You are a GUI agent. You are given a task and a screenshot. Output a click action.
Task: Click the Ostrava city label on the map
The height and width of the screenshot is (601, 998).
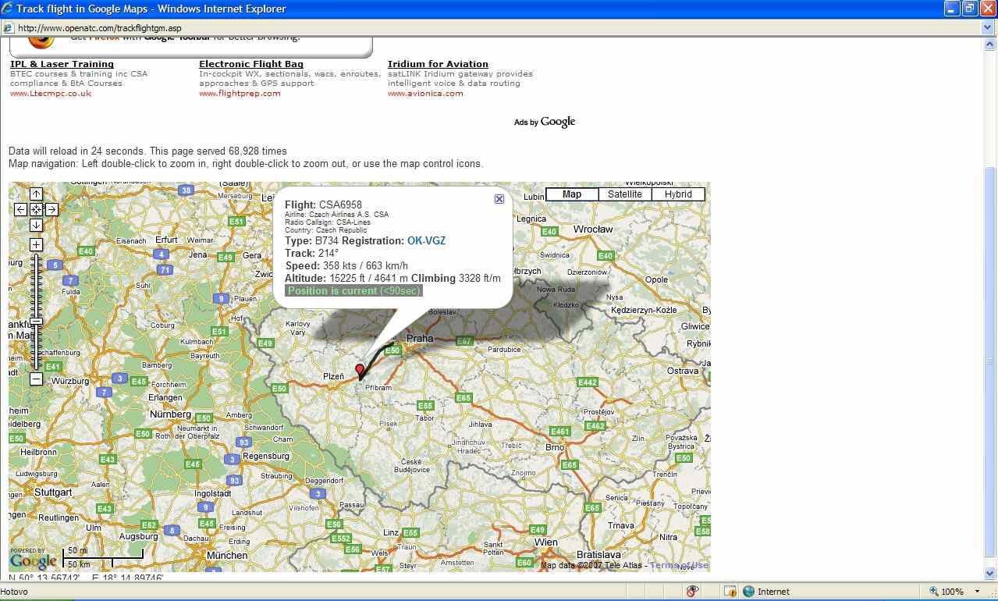point(683,371)
